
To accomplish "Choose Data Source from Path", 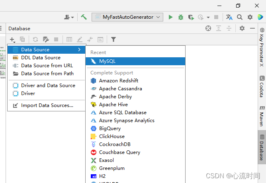I will pos(46,74).
